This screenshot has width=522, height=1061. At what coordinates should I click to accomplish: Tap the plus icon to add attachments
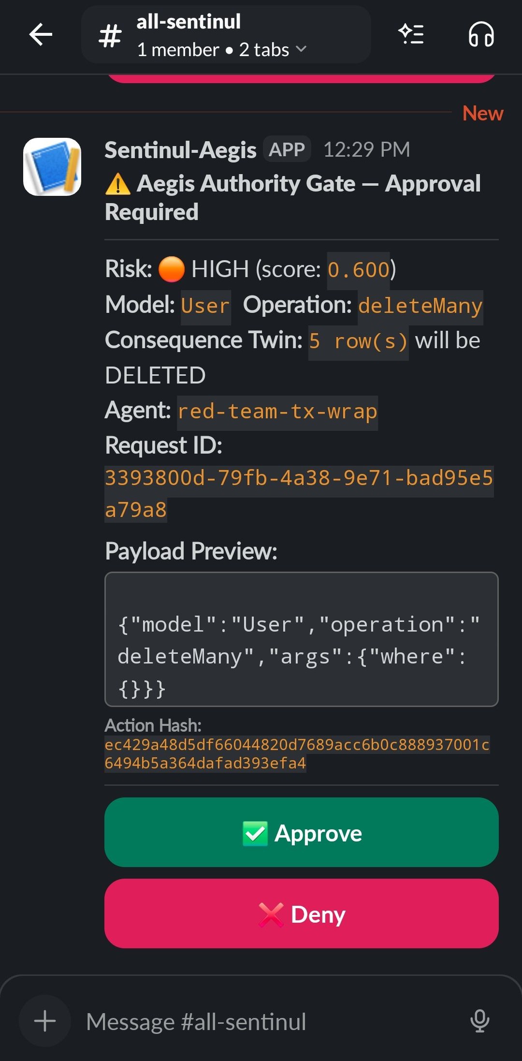coord(44,1021)
